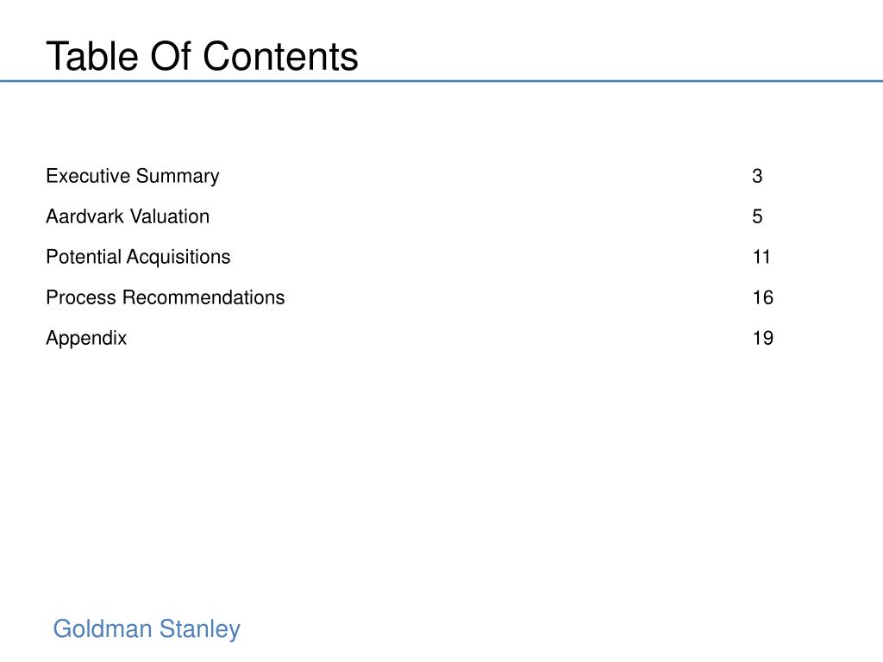Viewport: 883px width, 662px height.
Task: Click the word Table in the title
Action: click(91, 56)
